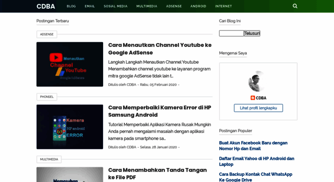
Task: Open the search icon in header
Action: (295, 6)
